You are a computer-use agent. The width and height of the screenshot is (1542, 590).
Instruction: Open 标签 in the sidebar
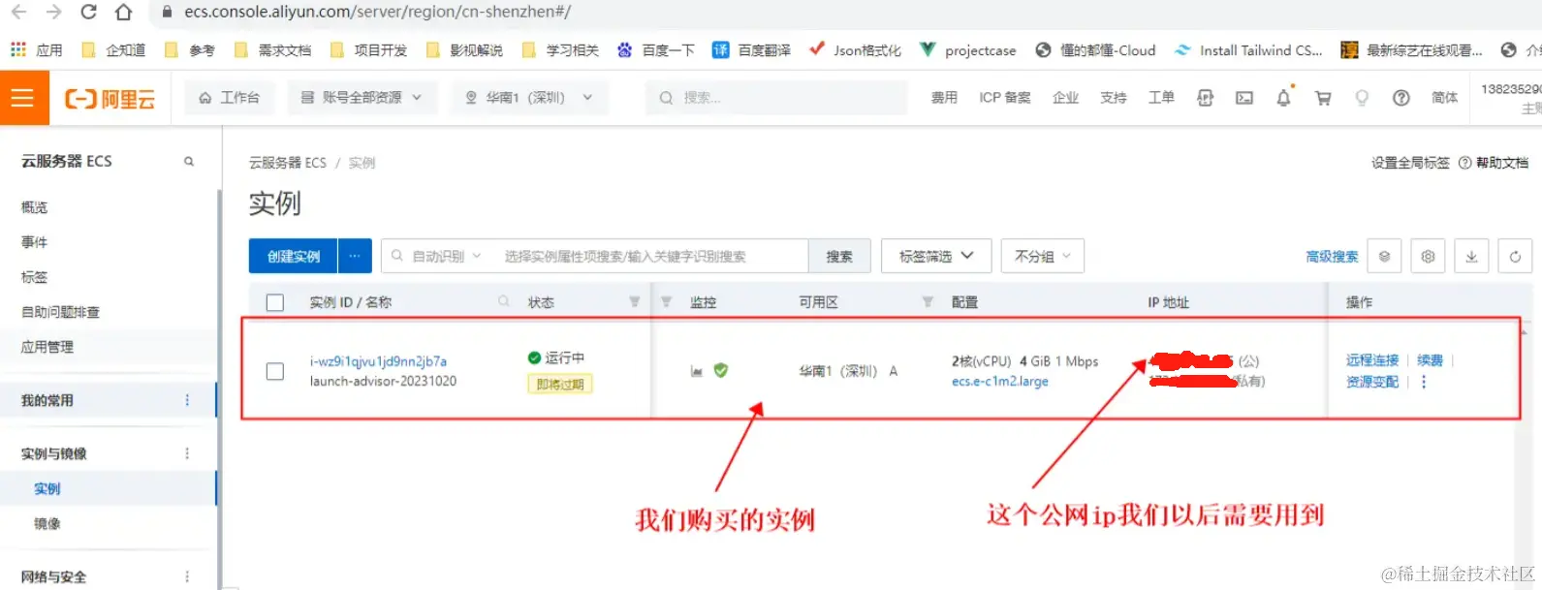pyautogui.click(x=35, y=277)
